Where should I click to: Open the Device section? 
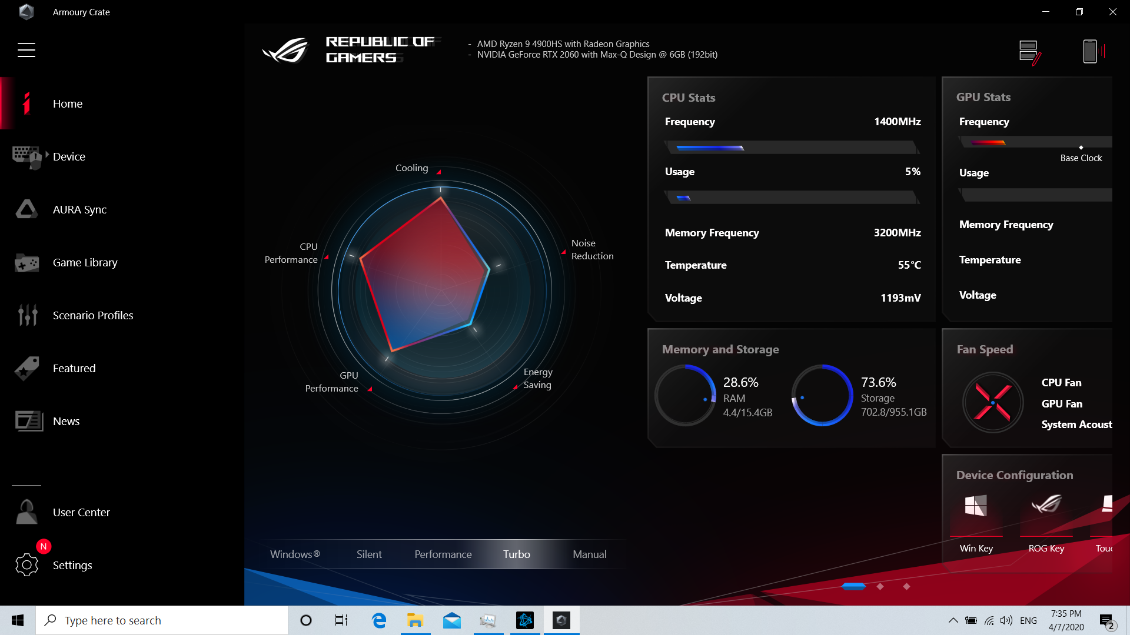(x=69, y=156)
